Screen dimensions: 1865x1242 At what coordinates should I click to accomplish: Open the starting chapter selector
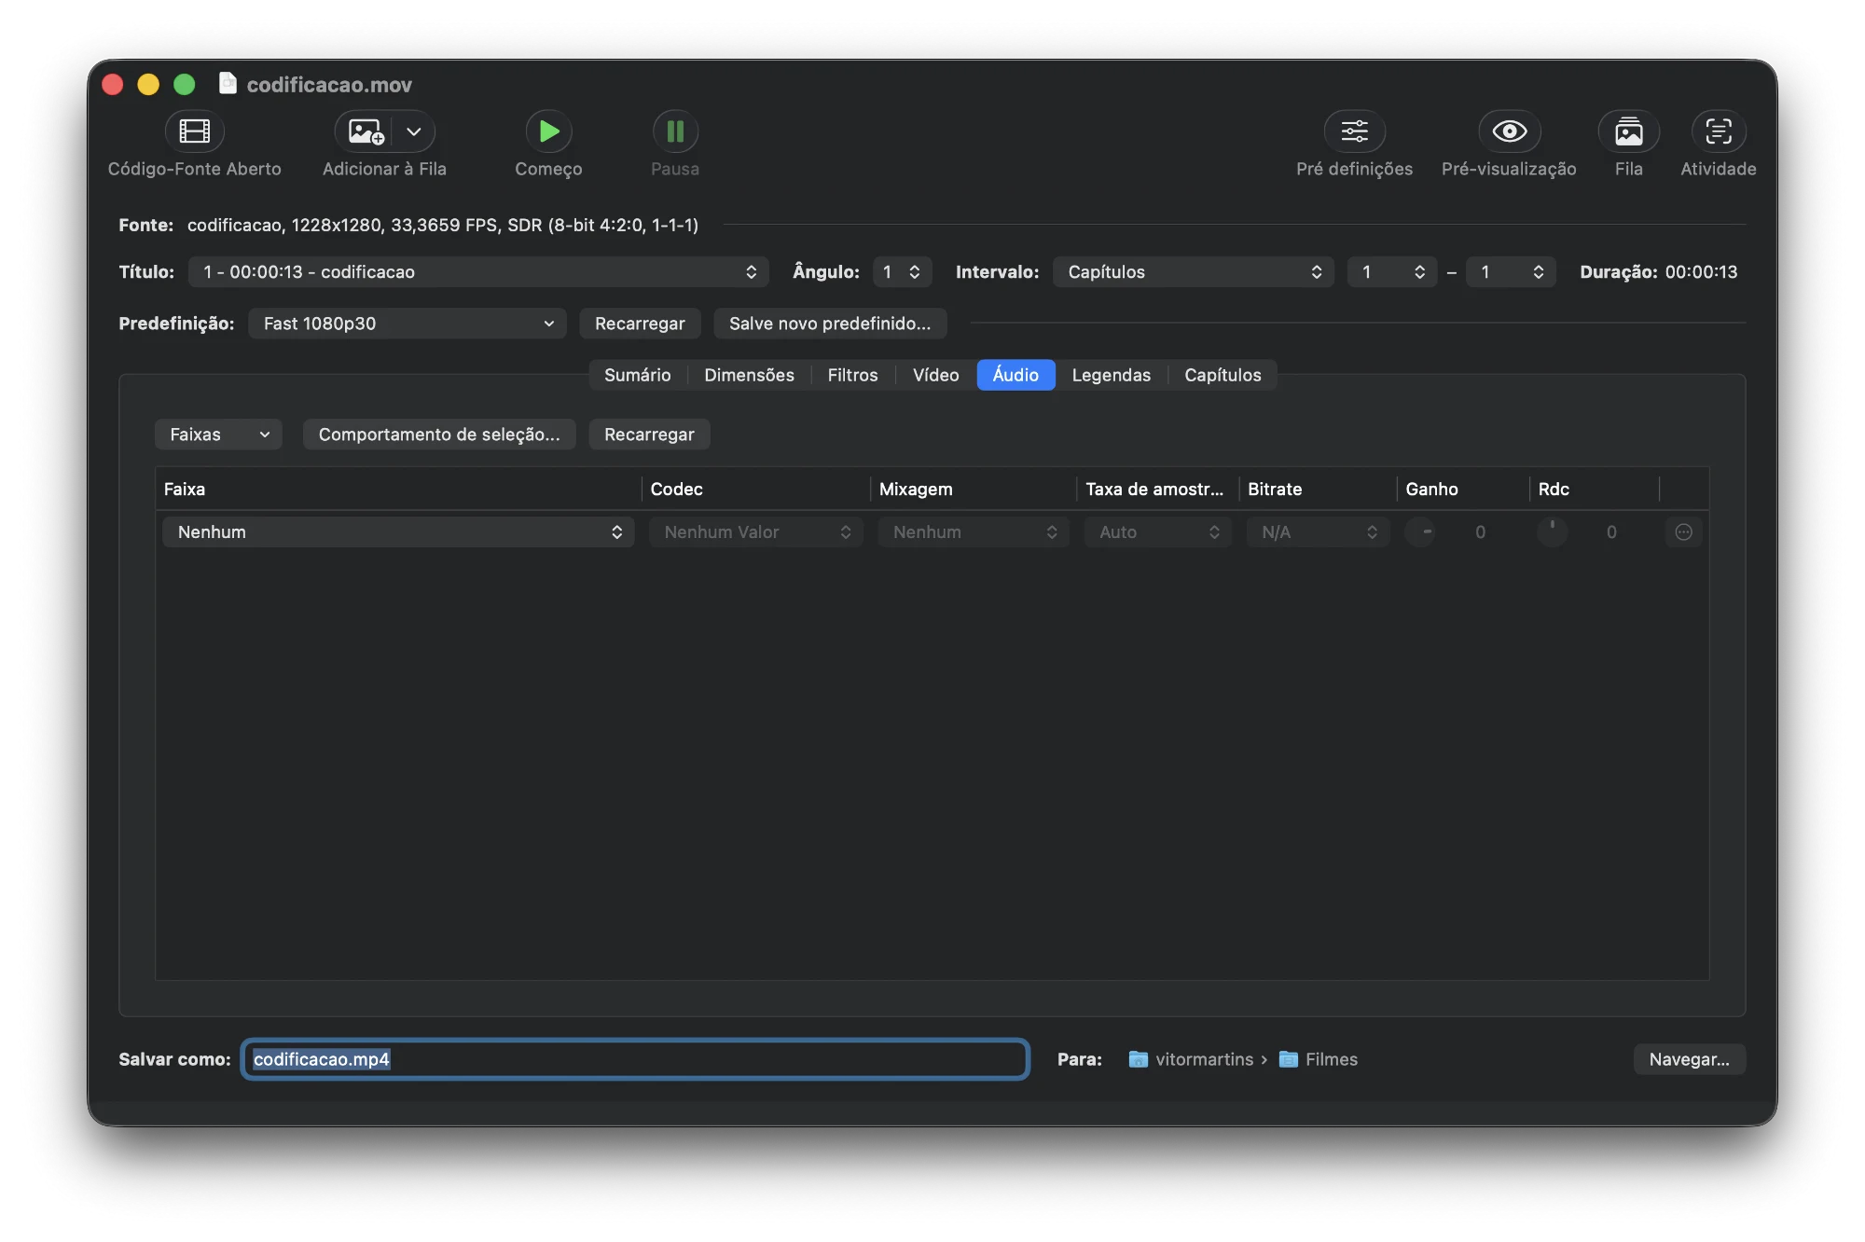(1392, 272)
